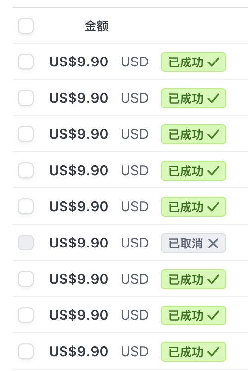Click the last row's 已成功 status badge
248x371 pixels.
pyautogui.click(x=193, y=352)
